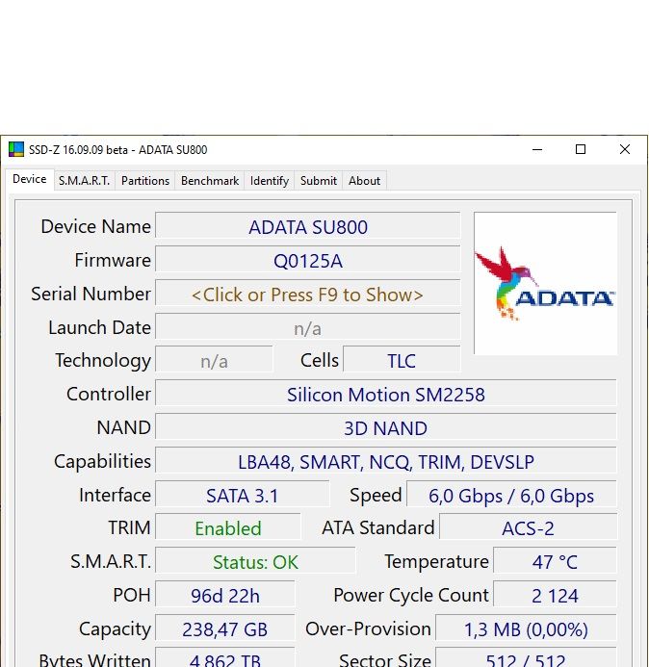Click the Technology 'n/a' value
649x667 pixels.
tap(214, 361)
